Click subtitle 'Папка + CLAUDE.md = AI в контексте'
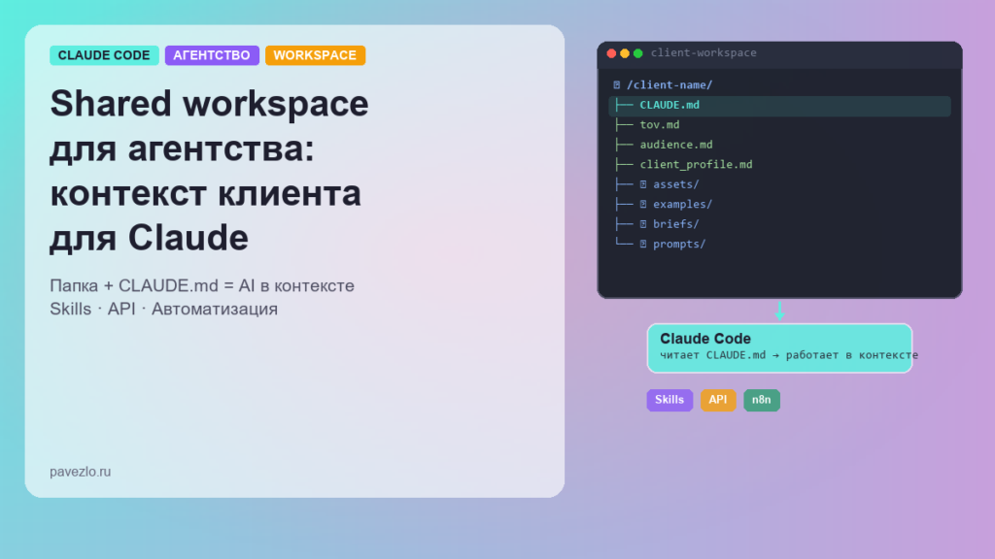Image resolution: width=995 pixels, height=559 pixels. coord(202,286)
